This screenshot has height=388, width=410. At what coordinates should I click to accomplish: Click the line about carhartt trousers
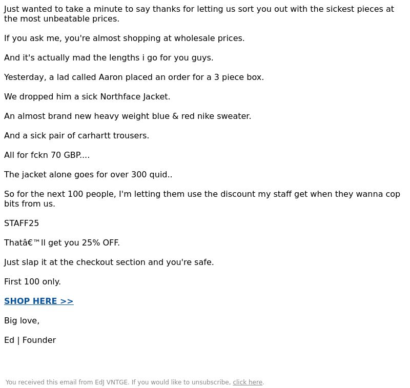coord(76,135)
